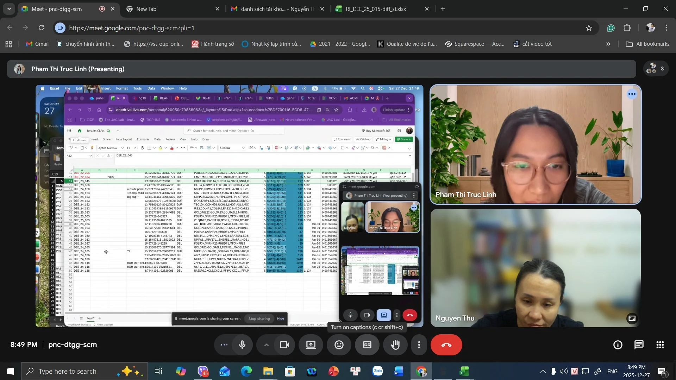
Task: Turn off camera in Meet
Action: tap(284, 345)
